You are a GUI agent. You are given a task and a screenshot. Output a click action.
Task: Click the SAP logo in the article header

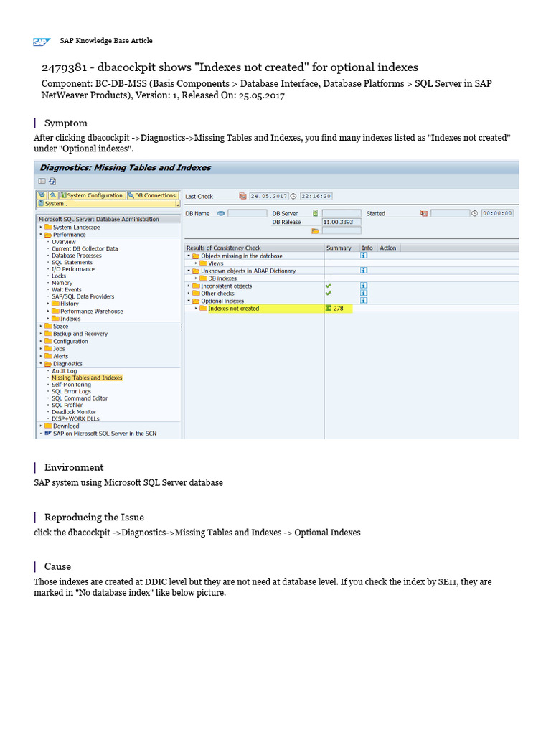(42, 42)
